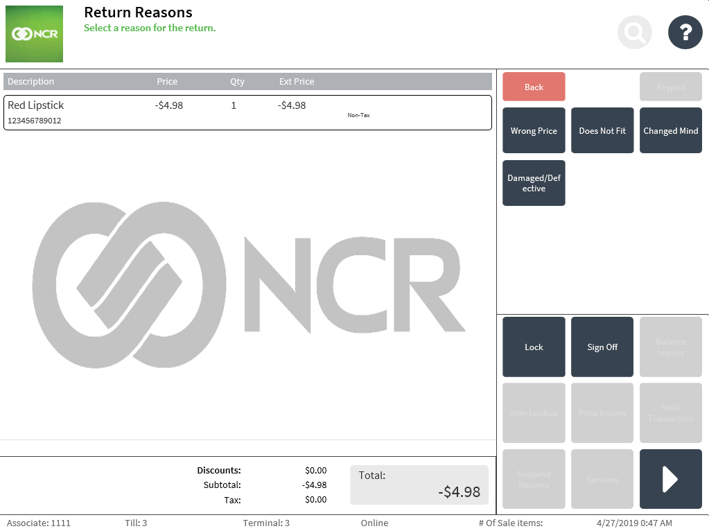Select Damaged/Defective return reason
Viewport: 709px width, 531px height.
pyautogui.click(x=534, y=183)
